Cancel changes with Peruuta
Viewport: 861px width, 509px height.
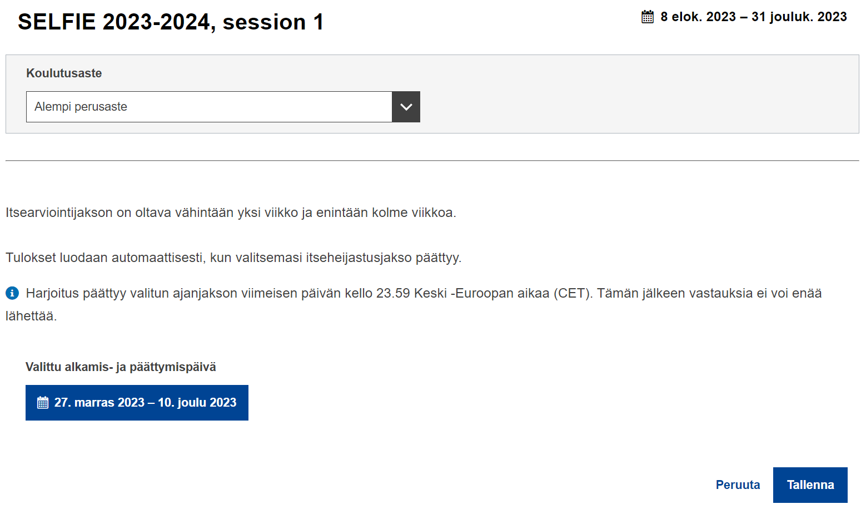coord(738,485)
